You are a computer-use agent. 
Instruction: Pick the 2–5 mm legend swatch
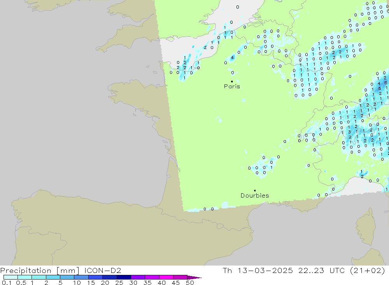point(53,277)
